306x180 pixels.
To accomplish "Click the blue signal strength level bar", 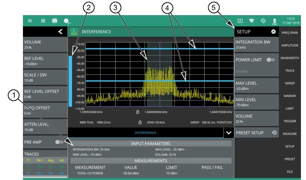I will pyautogui.click(x=70, y=81).
